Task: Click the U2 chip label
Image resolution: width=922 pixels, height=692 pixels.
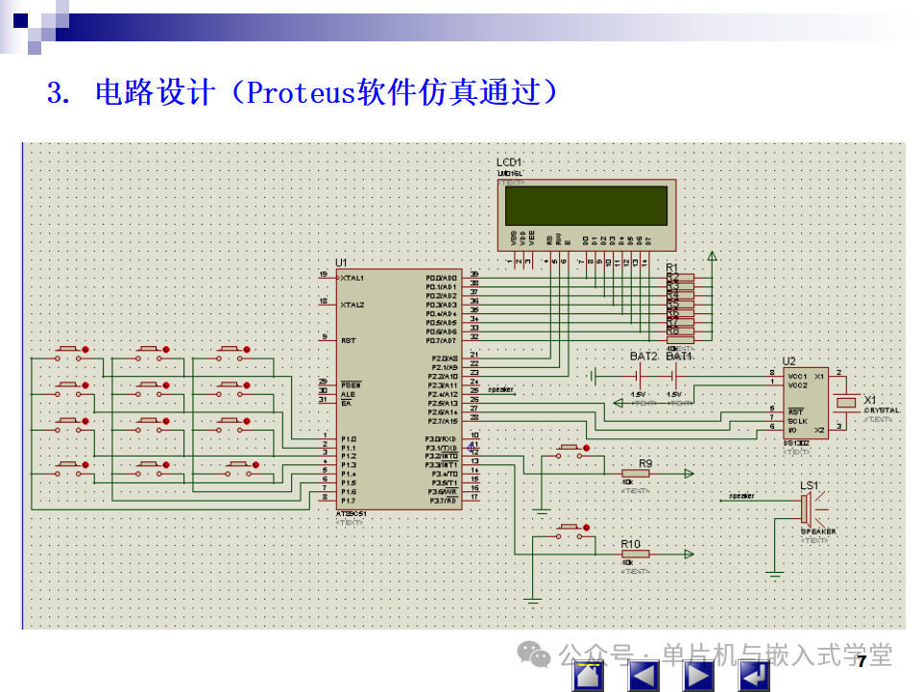Action: (x=789, y=360)
